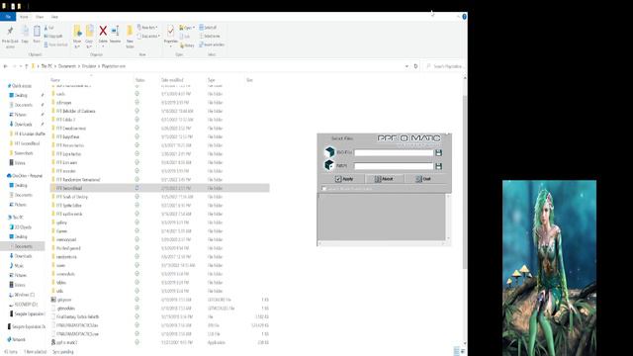Click the Edit icon in the Open group
This screenshot has width=633, height=356.
185,37
